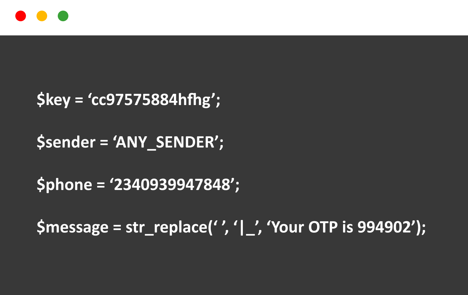
Task: Click the $key variable name
Action: 54,100
